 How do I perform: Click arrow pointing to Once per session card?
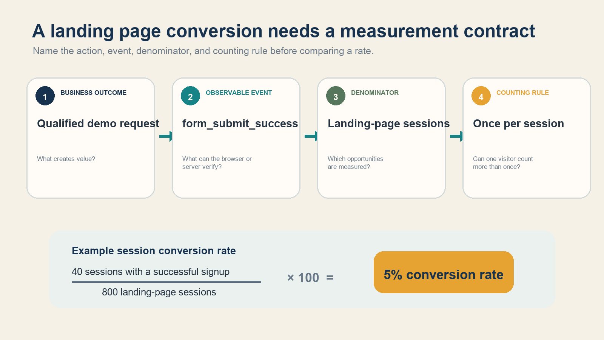coord(456,136)
